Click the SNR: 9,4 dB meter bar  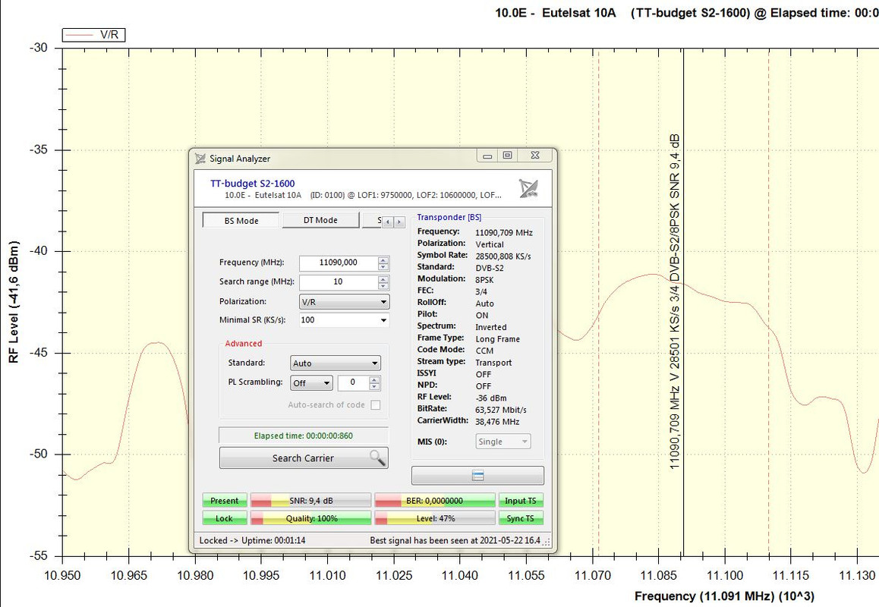pos(310,501)
